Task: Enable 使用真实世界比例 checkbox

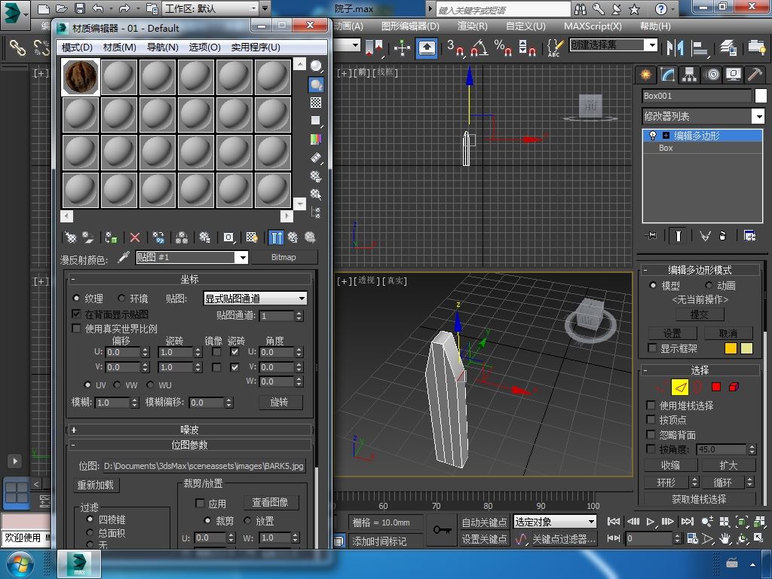Action: pyautogui.click(x=76, y=329)
